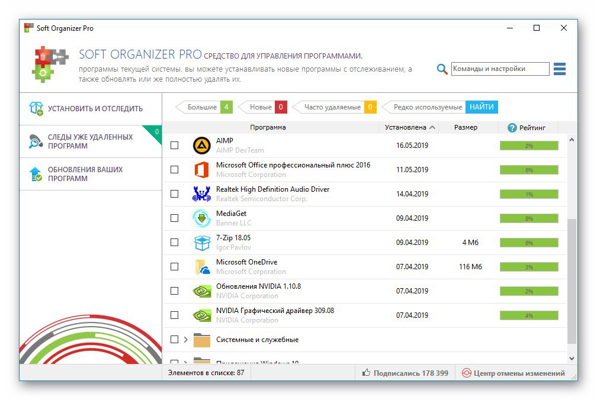Sort by Рейтинг column header
This screenshot has height=400, width=597.
coord(528,127)
